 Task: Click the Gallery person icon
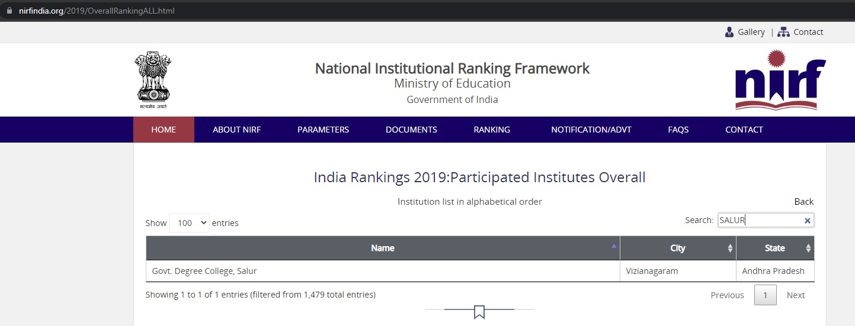[729, 32]
